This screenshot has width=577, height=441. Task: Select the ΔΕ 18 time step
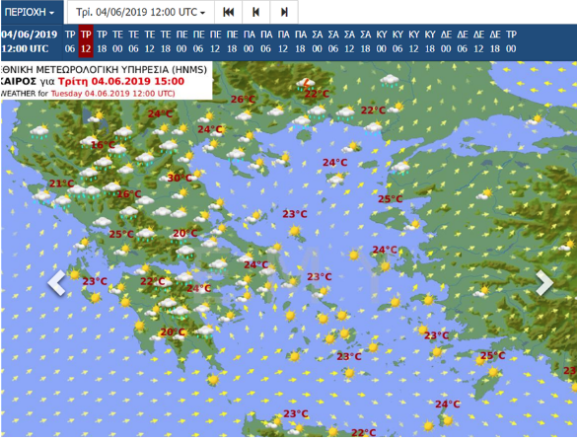click(x=495, y=41)
